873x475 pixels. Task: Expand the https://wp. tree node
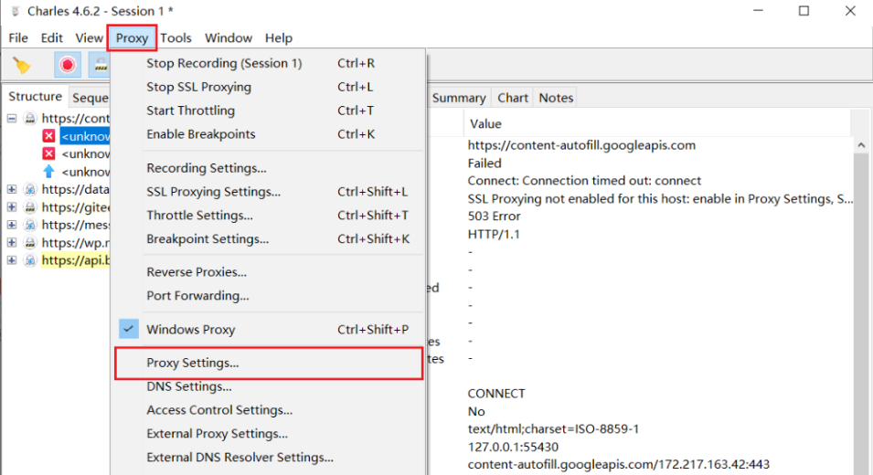pyautogui.click(x=12, y=242)
